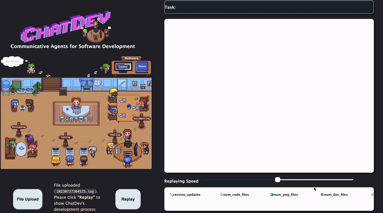The image size is (383, 213).
Task: Select the Docs blue screen icon
Action: tap(142, 67)
